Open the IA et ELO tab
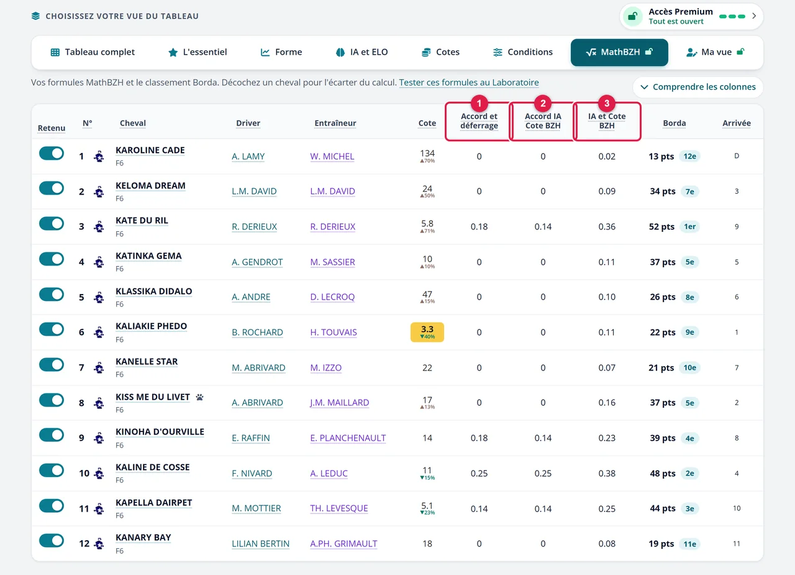The image size is (795, 575). click(x=361, y=52)
